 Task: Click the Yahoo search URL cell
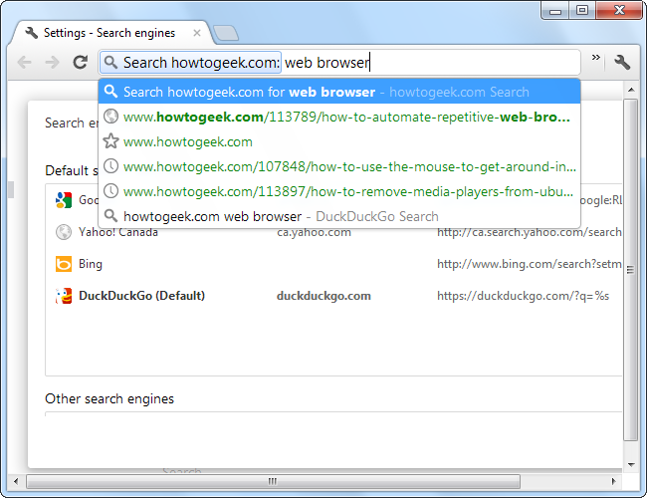tap(530, 232)
